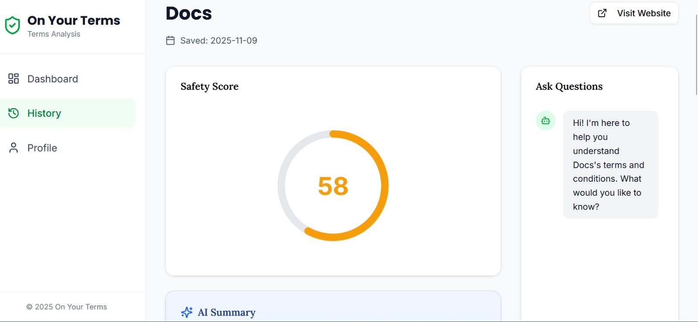Click the calendar icon next to saved date
The height and width of the screenshot is (322, 698).
point(170,40)
